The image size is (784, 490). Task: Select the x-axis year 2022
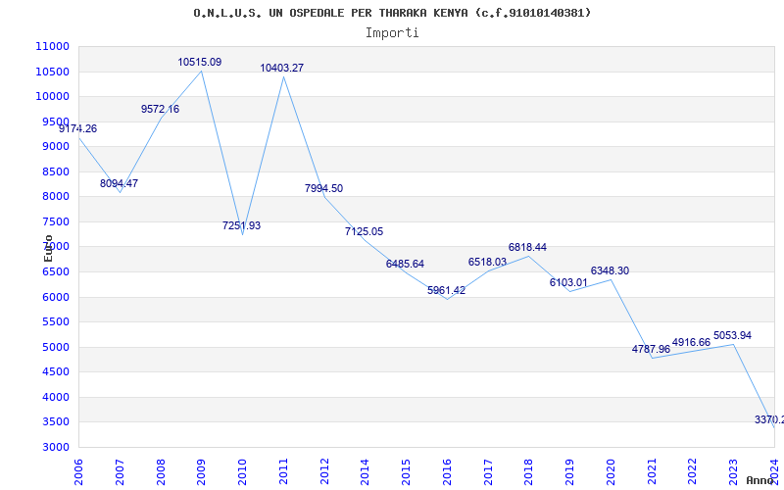click(693, 471)
